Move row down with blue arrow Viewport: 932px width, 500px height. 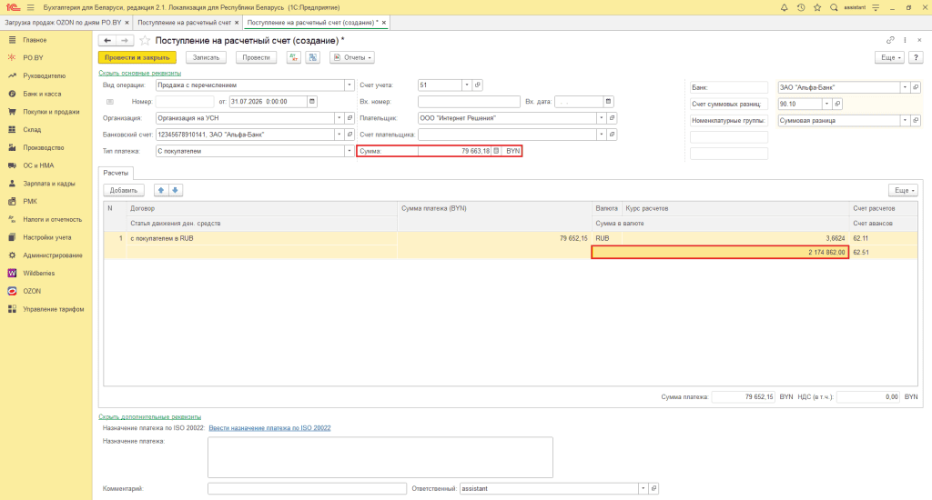176,191
